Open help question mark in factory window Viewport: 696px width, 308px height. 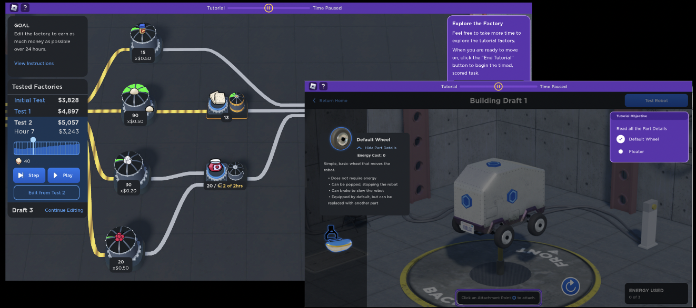pyautogui.click(x=25, y=8)
